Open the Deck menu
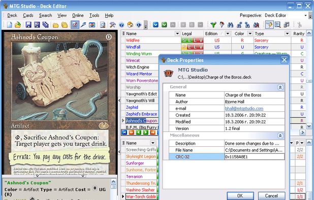The image size is (314, 200). click(12, 15)
